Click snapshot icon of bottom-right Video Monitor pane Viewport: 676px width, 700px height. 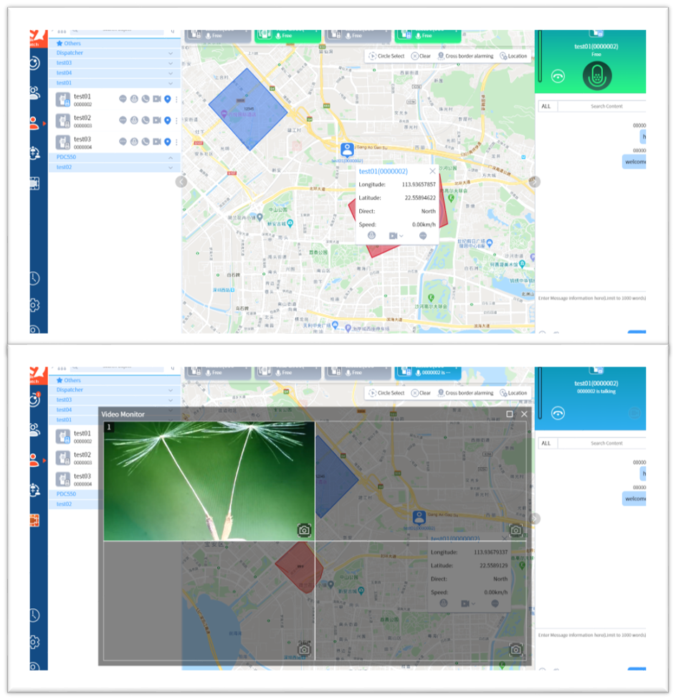[x=516, y=650]
